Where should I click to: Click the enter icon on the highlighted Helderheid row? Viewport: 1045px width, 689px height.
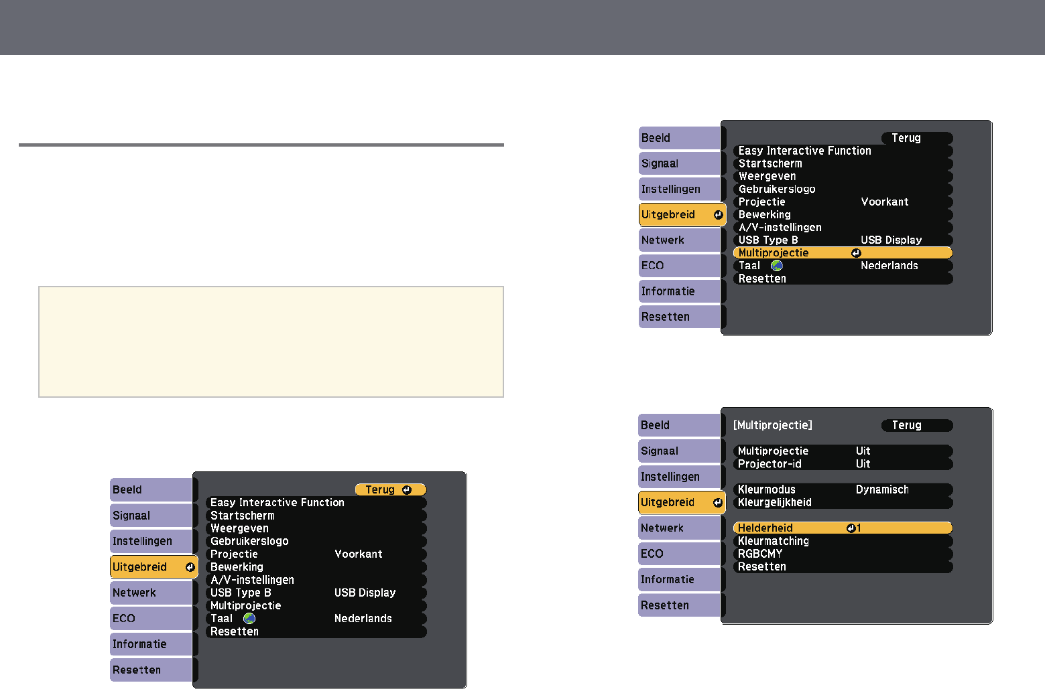tap(851, 528)
